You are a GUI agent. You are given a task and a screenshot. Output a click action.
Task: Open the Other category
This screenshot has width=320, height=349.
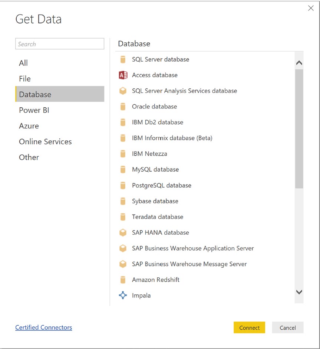point(60,157)
